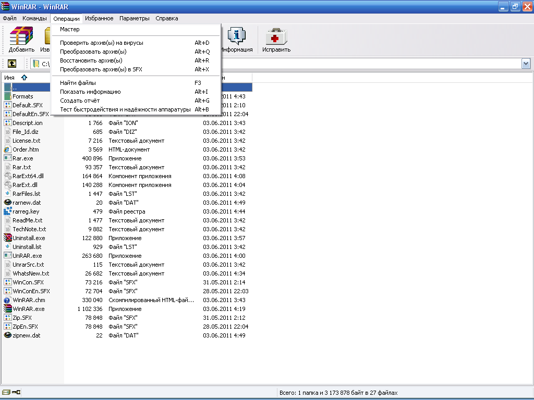Open the Параметры menu
Viewport: 534px width, 400px height.
pyautogui.click(x=134, y=18)
